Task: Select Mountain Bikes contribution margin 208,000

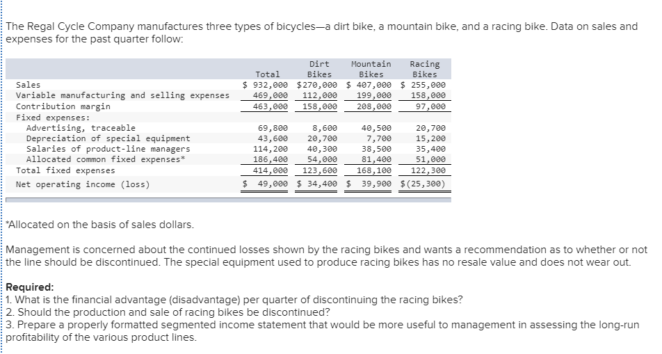Action: point(374,106)
